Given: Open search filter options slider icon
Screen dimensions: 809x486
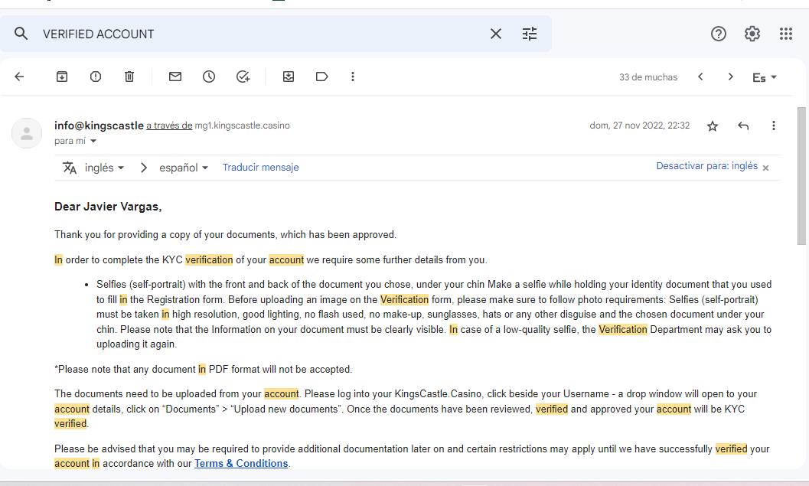Looking at the screenshot, I should click(x=530, y=34).
